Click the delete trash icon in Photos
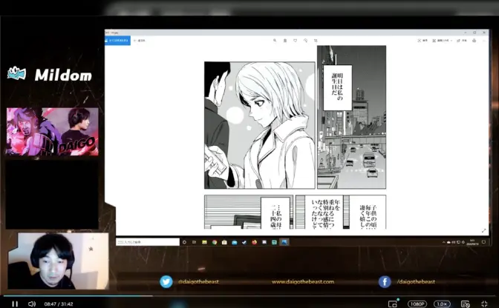This screenshot has height=308, width=499. (284, 40)
